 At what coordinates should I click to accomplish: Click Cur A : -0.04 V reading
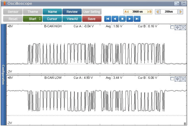84,26
